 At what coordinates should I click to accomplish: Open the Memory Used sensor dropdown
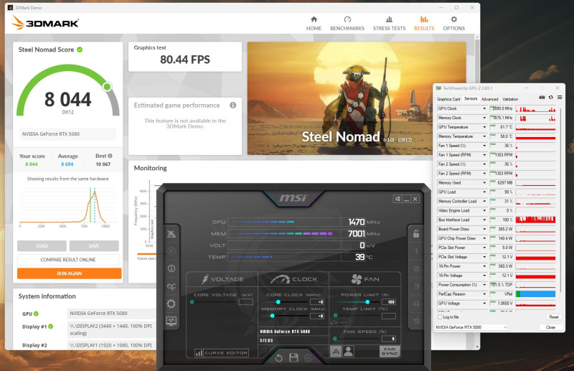pyautogui.click(x=484, y=183)
